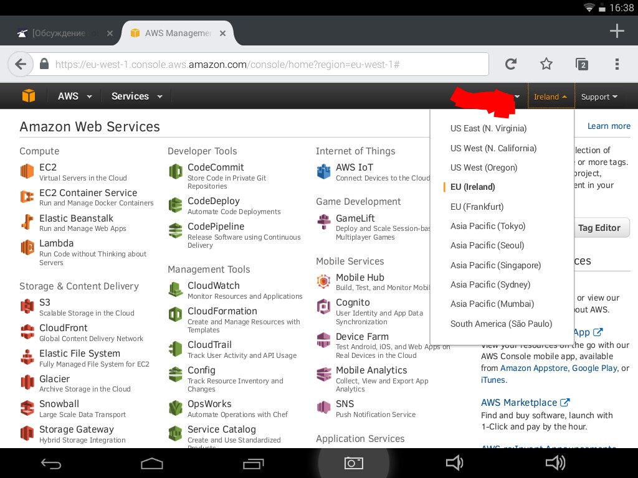Screen dimensions: 638x478
Task: Open the Mobile Analytics icon
Action: [x=324, y=374]
